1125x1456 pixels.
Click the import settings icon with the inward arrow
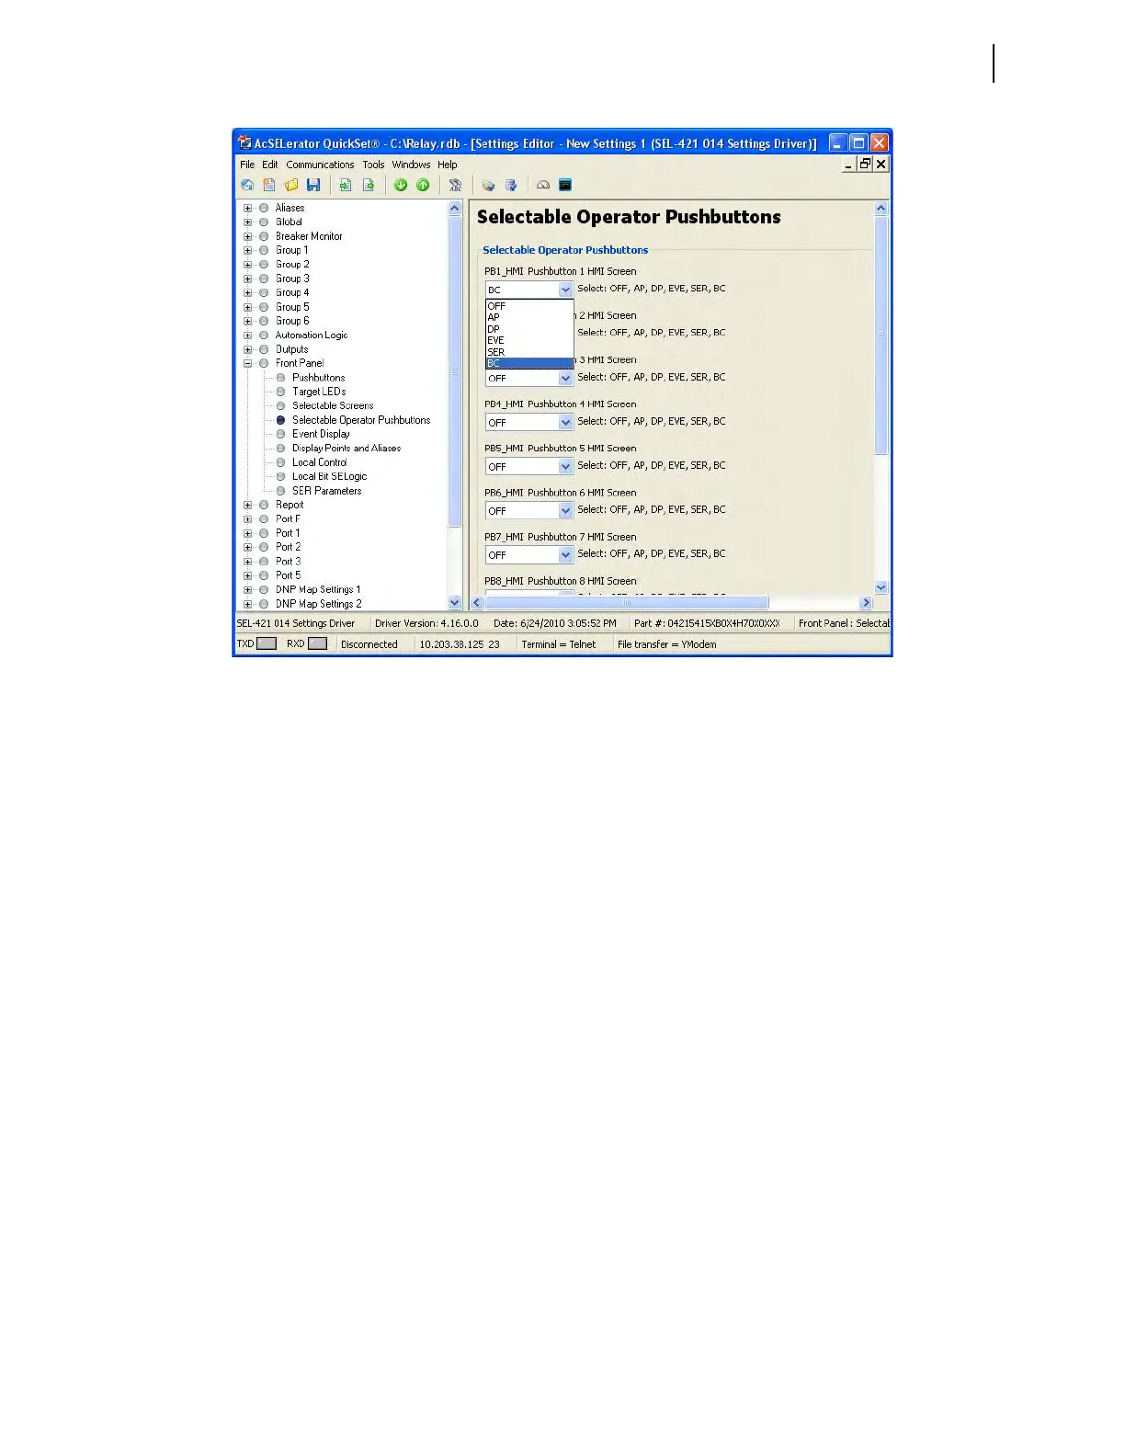[x=346, y=185]
